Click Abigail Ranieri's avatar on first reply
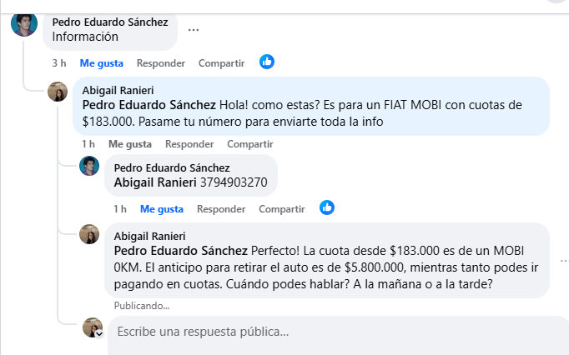This screenshot has height=355, width=569. pos(58,92)
